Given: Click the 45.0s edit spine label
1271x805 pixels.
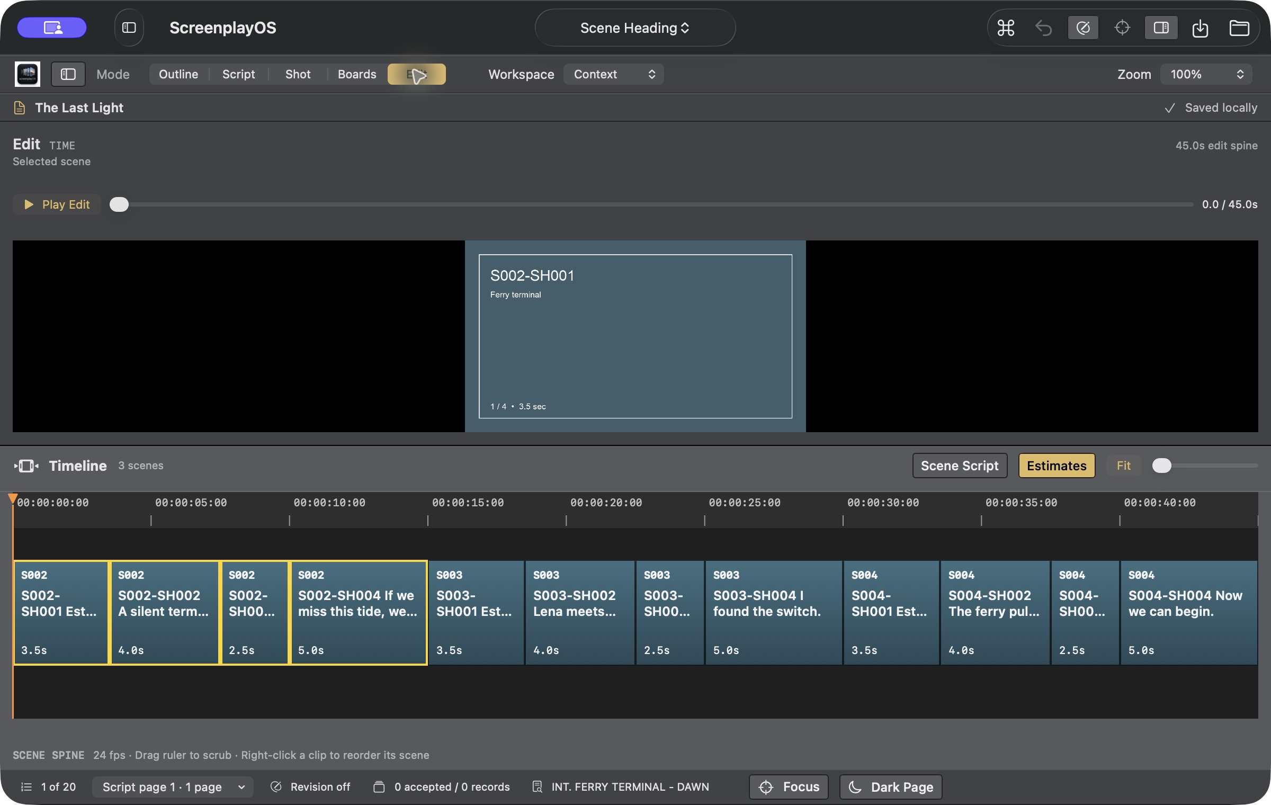Looking at the screenshot, I should tap(1216, 146).
